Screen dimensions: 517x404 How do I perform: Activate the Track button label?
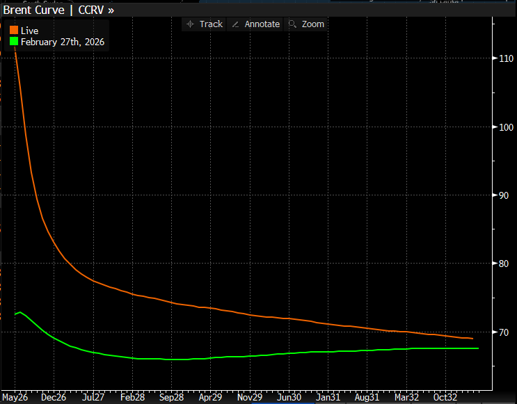pos(211,24)
